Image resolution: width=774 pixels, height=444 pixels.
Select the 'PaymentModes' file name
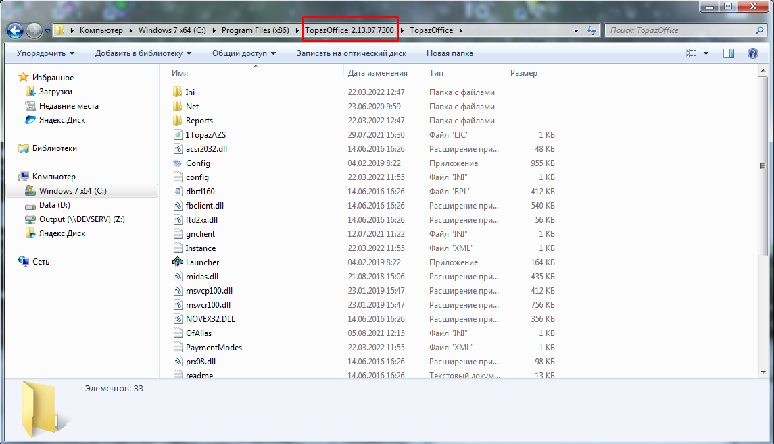click(214, 348)
